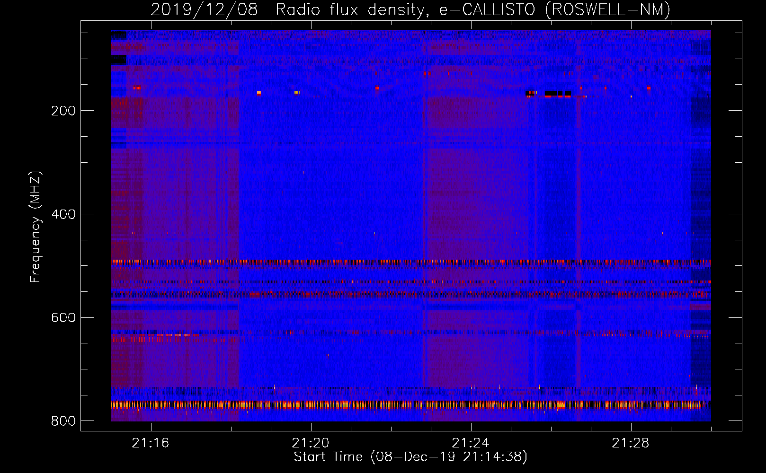This screenshot has height=473, width=766.
Task: Click the date '2019/12/08' in the title
Action: pos(205,9)
